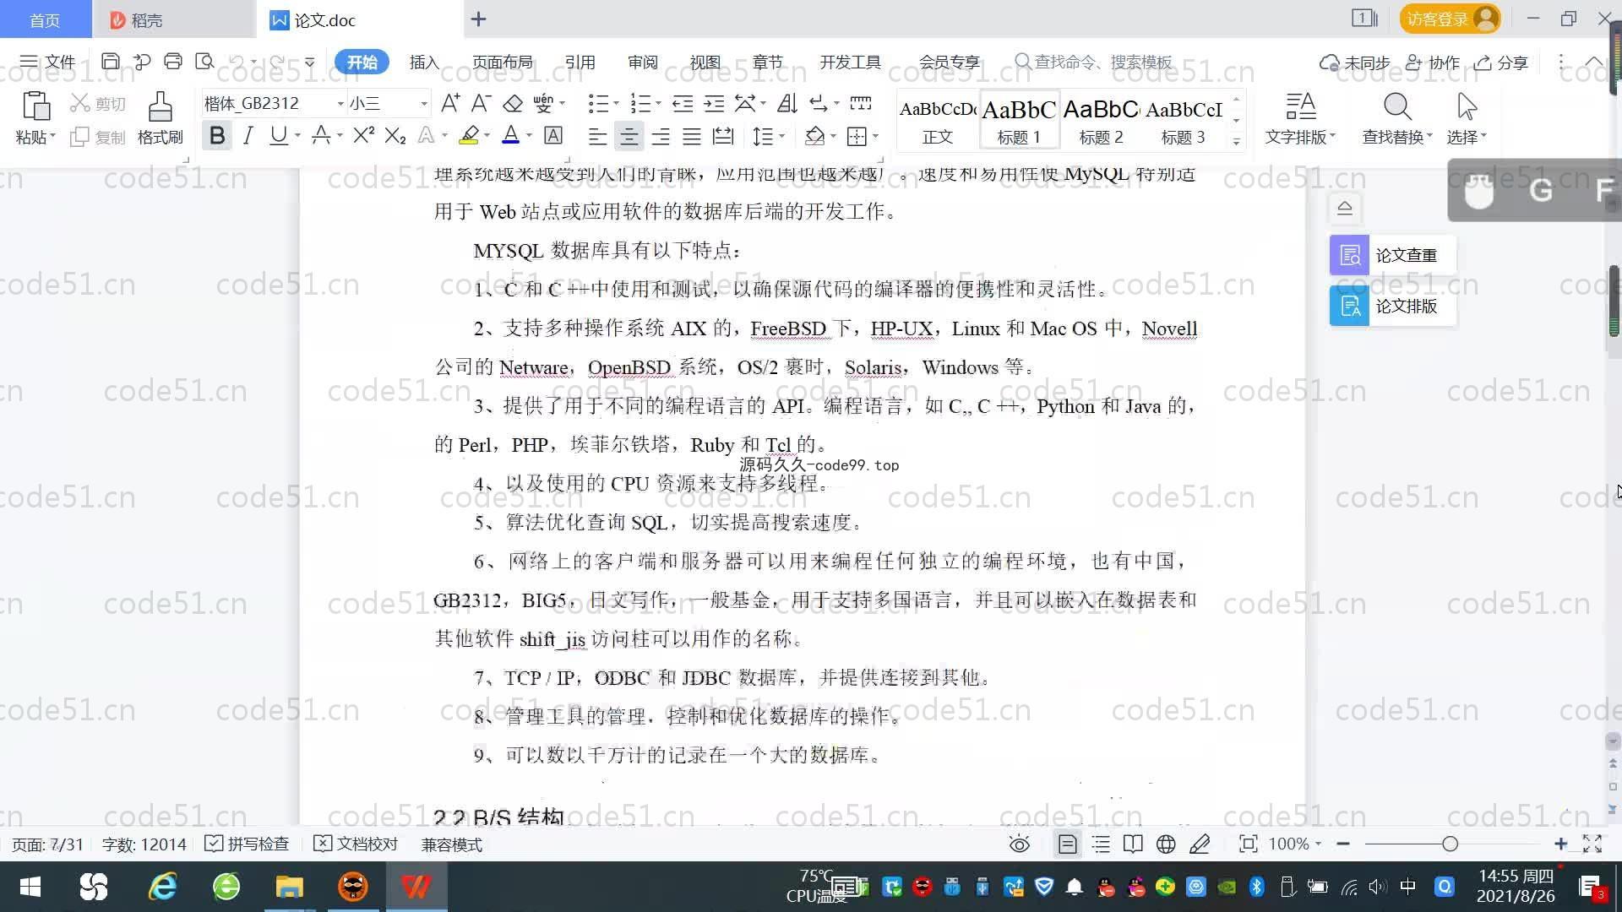Switch to reading layout book icon
The height and width of the screenshot is (912, 1622).
point(1133,844)
